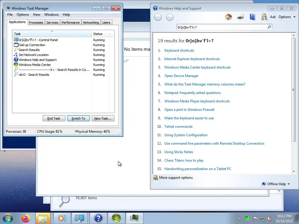Click the Help results vertical scrollbar thumb

point(293,90)
